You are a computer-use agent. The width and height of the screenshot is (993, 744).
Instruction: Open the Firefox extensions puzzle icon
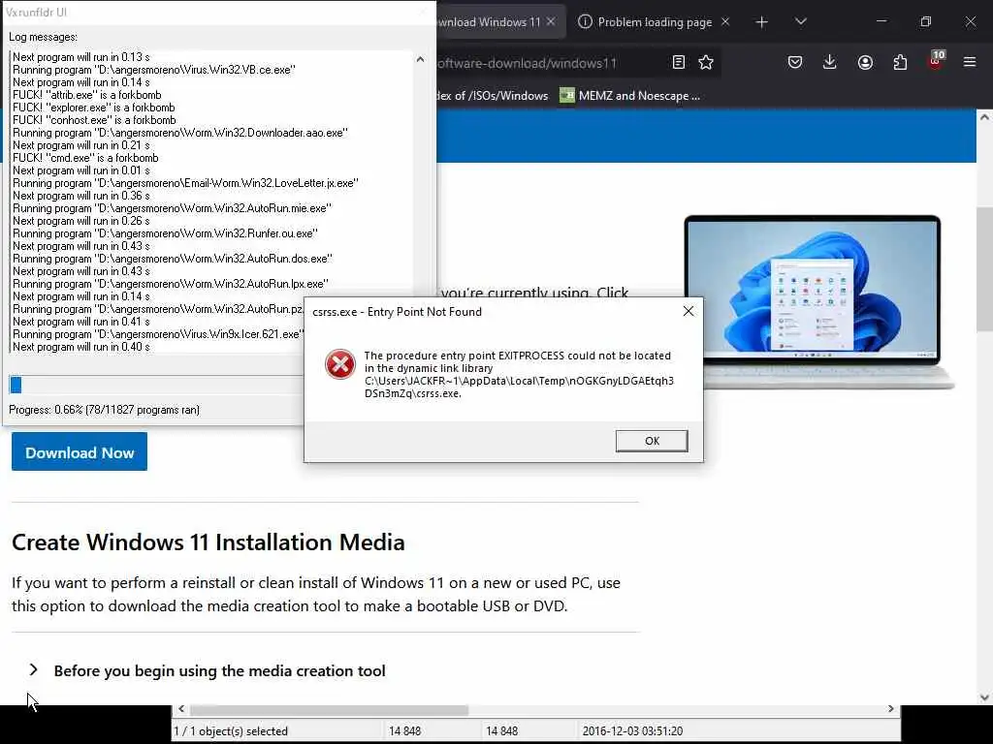click(900, 62)
